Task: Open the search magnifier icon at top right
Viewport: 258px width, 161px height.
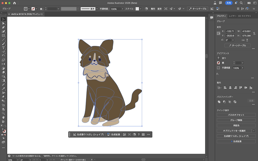Action: pos(241,3)
